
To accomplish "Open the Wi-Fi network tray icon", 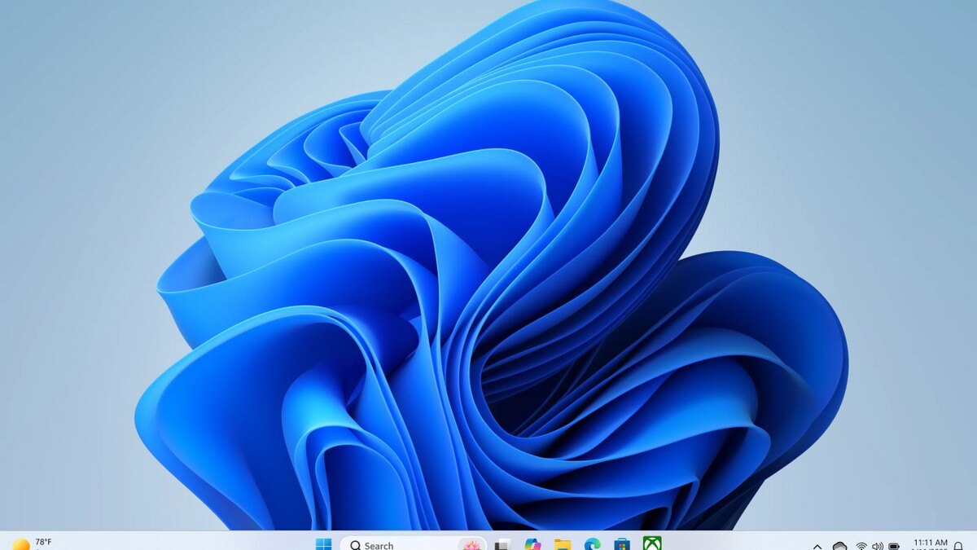I will tap(861, 546).
